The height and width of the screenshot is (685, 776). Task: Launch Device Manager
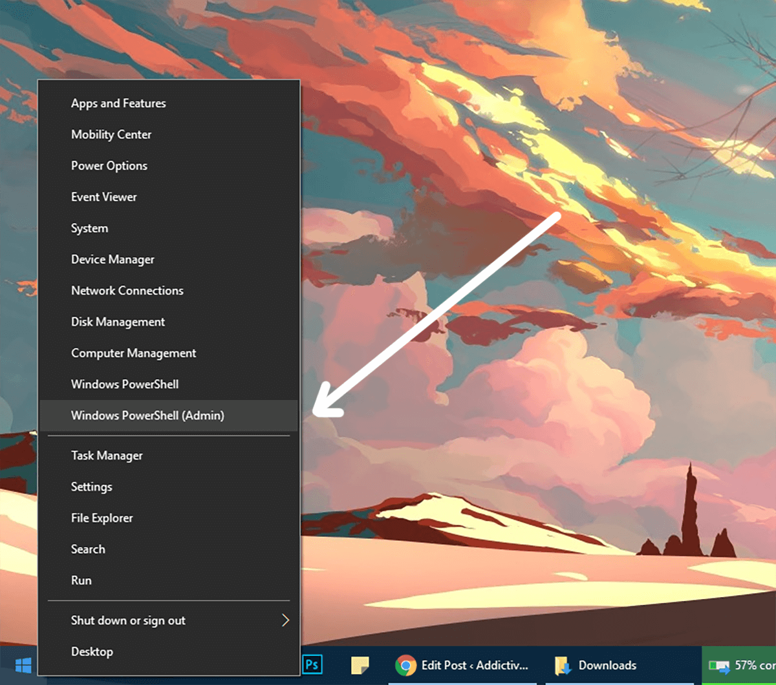(169, 259)
